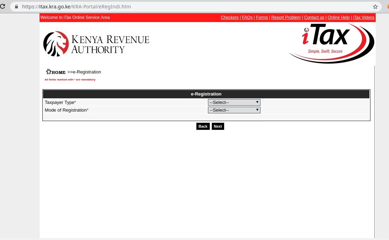This screenshot has width=389, height=240.
Task: Click the padlock site security icon
Action: [16, 7]
